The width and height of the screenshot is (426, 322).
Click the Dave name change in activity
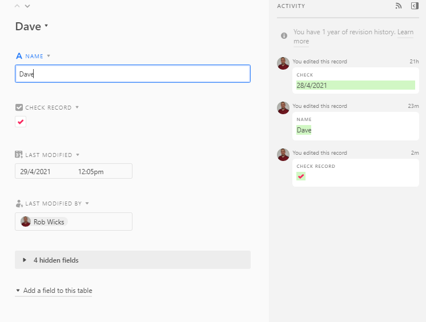304,130
